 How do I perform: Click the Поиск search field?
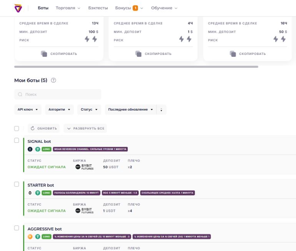[58, 94]
